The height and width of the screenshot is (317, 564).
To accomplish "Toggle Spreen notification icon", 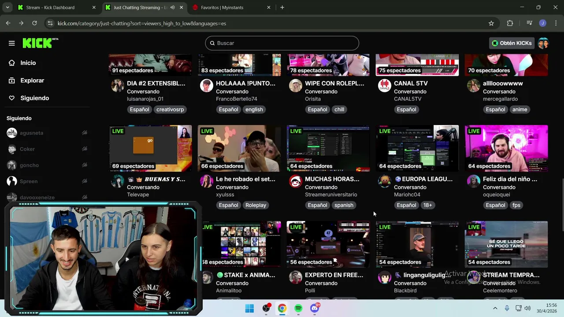I will (x=84, y=181).
